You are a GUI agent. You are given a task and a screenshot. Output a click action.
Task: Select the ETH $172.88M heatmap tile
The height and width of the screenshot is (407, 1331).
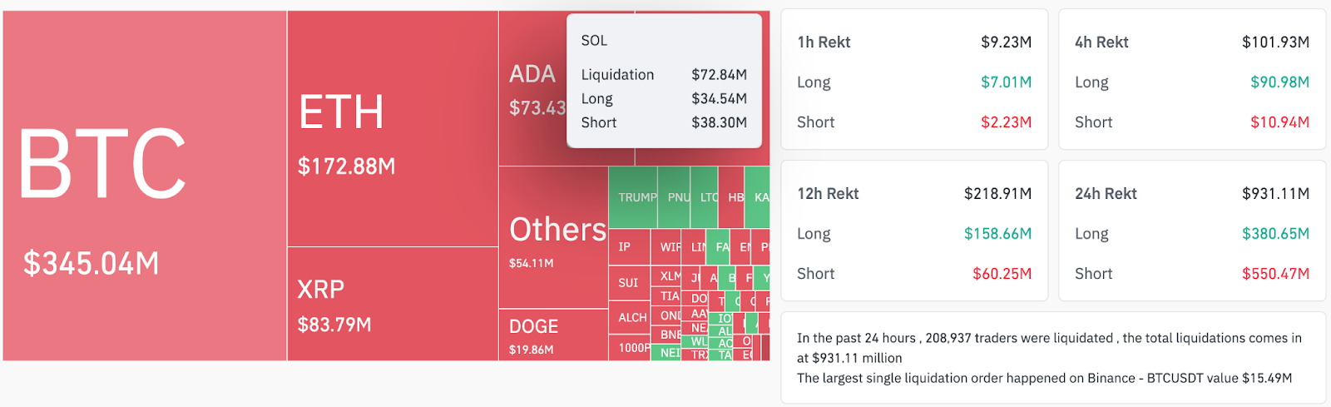(x=393, y=129)
